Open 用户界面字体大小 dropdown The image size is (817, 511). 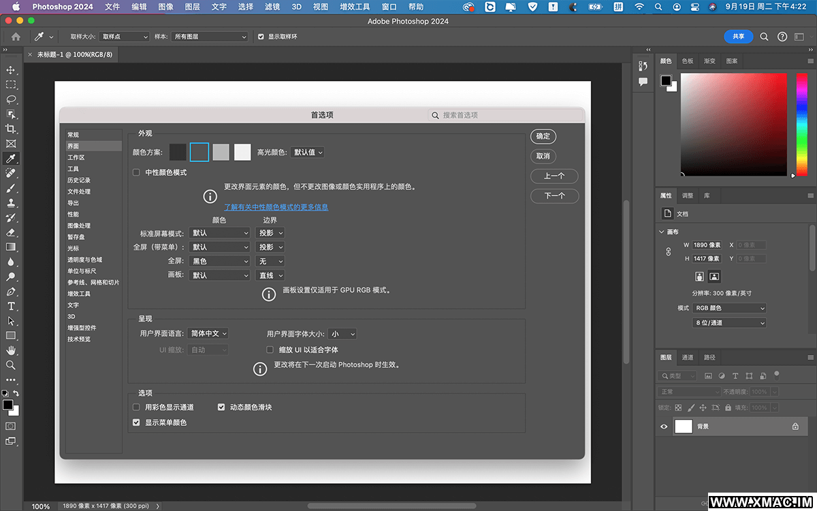tap(342, 334)
